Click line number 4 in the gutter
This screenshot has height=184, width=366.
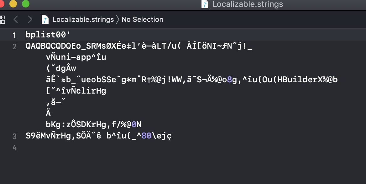pyautogui.click(x=14, y=148)
